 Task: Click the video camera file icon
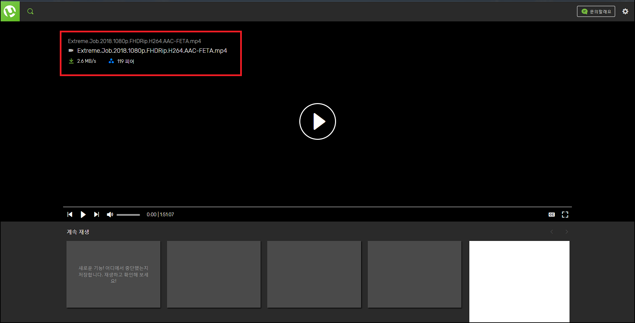click(71, 51)
